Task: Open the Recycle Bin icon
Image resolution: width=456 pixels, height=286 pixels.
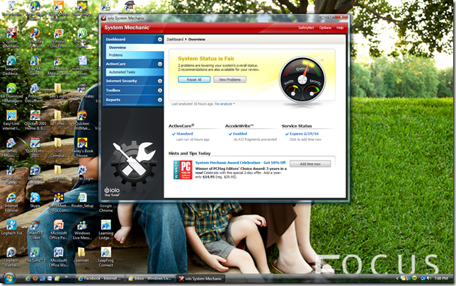Action: [11, 8]
